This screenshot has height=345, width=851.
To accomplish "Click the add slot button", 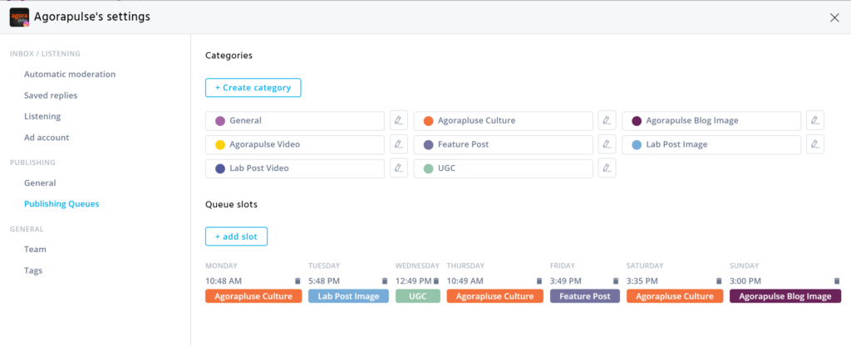I will click(236, 236).
